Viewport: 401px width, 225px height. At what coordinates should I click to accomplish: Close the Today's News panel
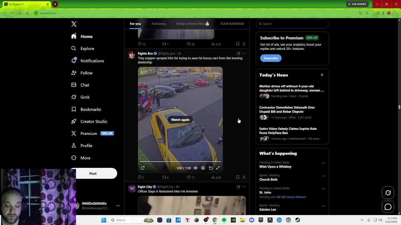tap(322, 75)
